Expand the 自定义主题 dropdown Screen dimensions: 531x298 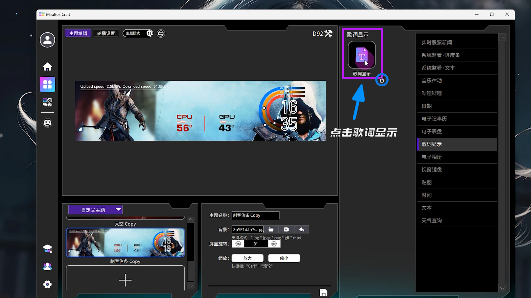[x=95, y=210]
